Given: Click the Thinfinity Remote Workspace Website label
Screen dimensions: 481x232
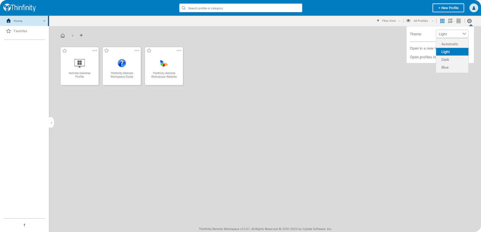Looking at the screenshot, I should click(164, 75).
